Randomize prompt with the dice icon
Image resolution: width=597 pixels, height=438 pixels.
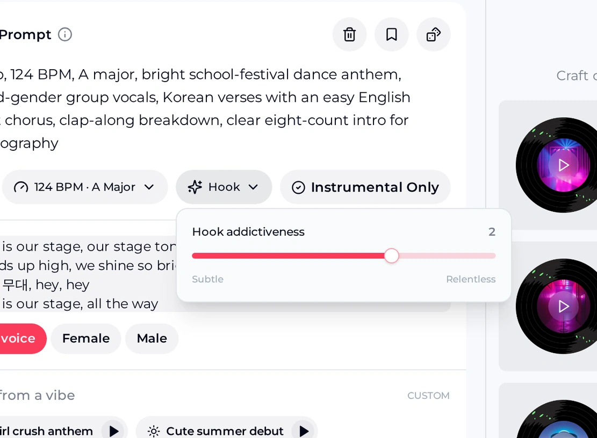pyautogui.click(x=434, y=34)
